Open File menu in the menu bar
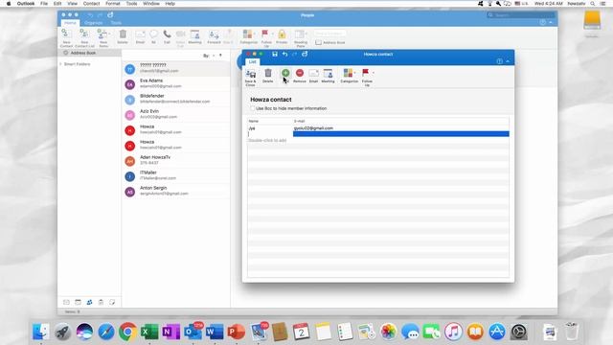 (44, 4)
